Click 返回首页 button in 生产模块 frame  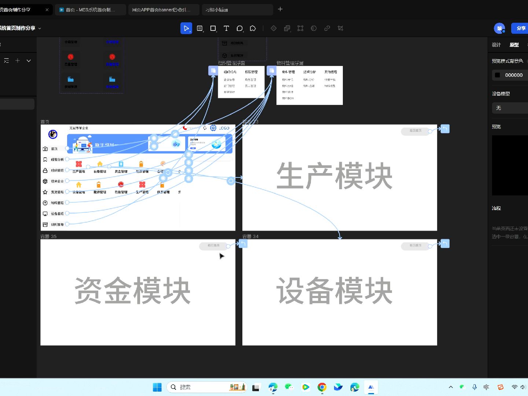click(x=415, y=131)
